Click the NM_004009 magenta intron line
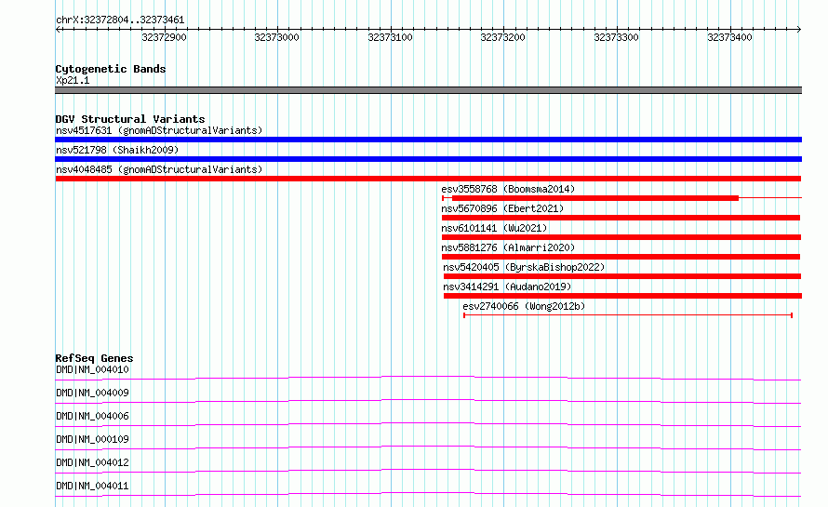The width and height of the screenshot is (828, 507). (x=428, y=401)
